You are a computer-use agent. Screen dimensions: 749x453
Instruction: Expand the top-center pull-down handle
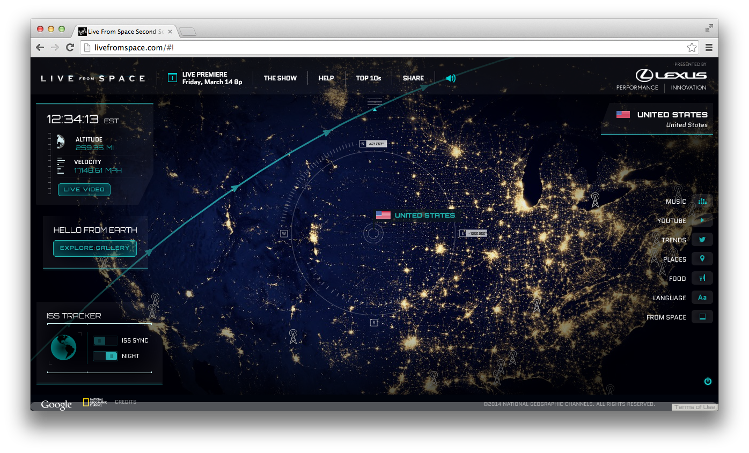pyautogui.click(x=374, y=102)
